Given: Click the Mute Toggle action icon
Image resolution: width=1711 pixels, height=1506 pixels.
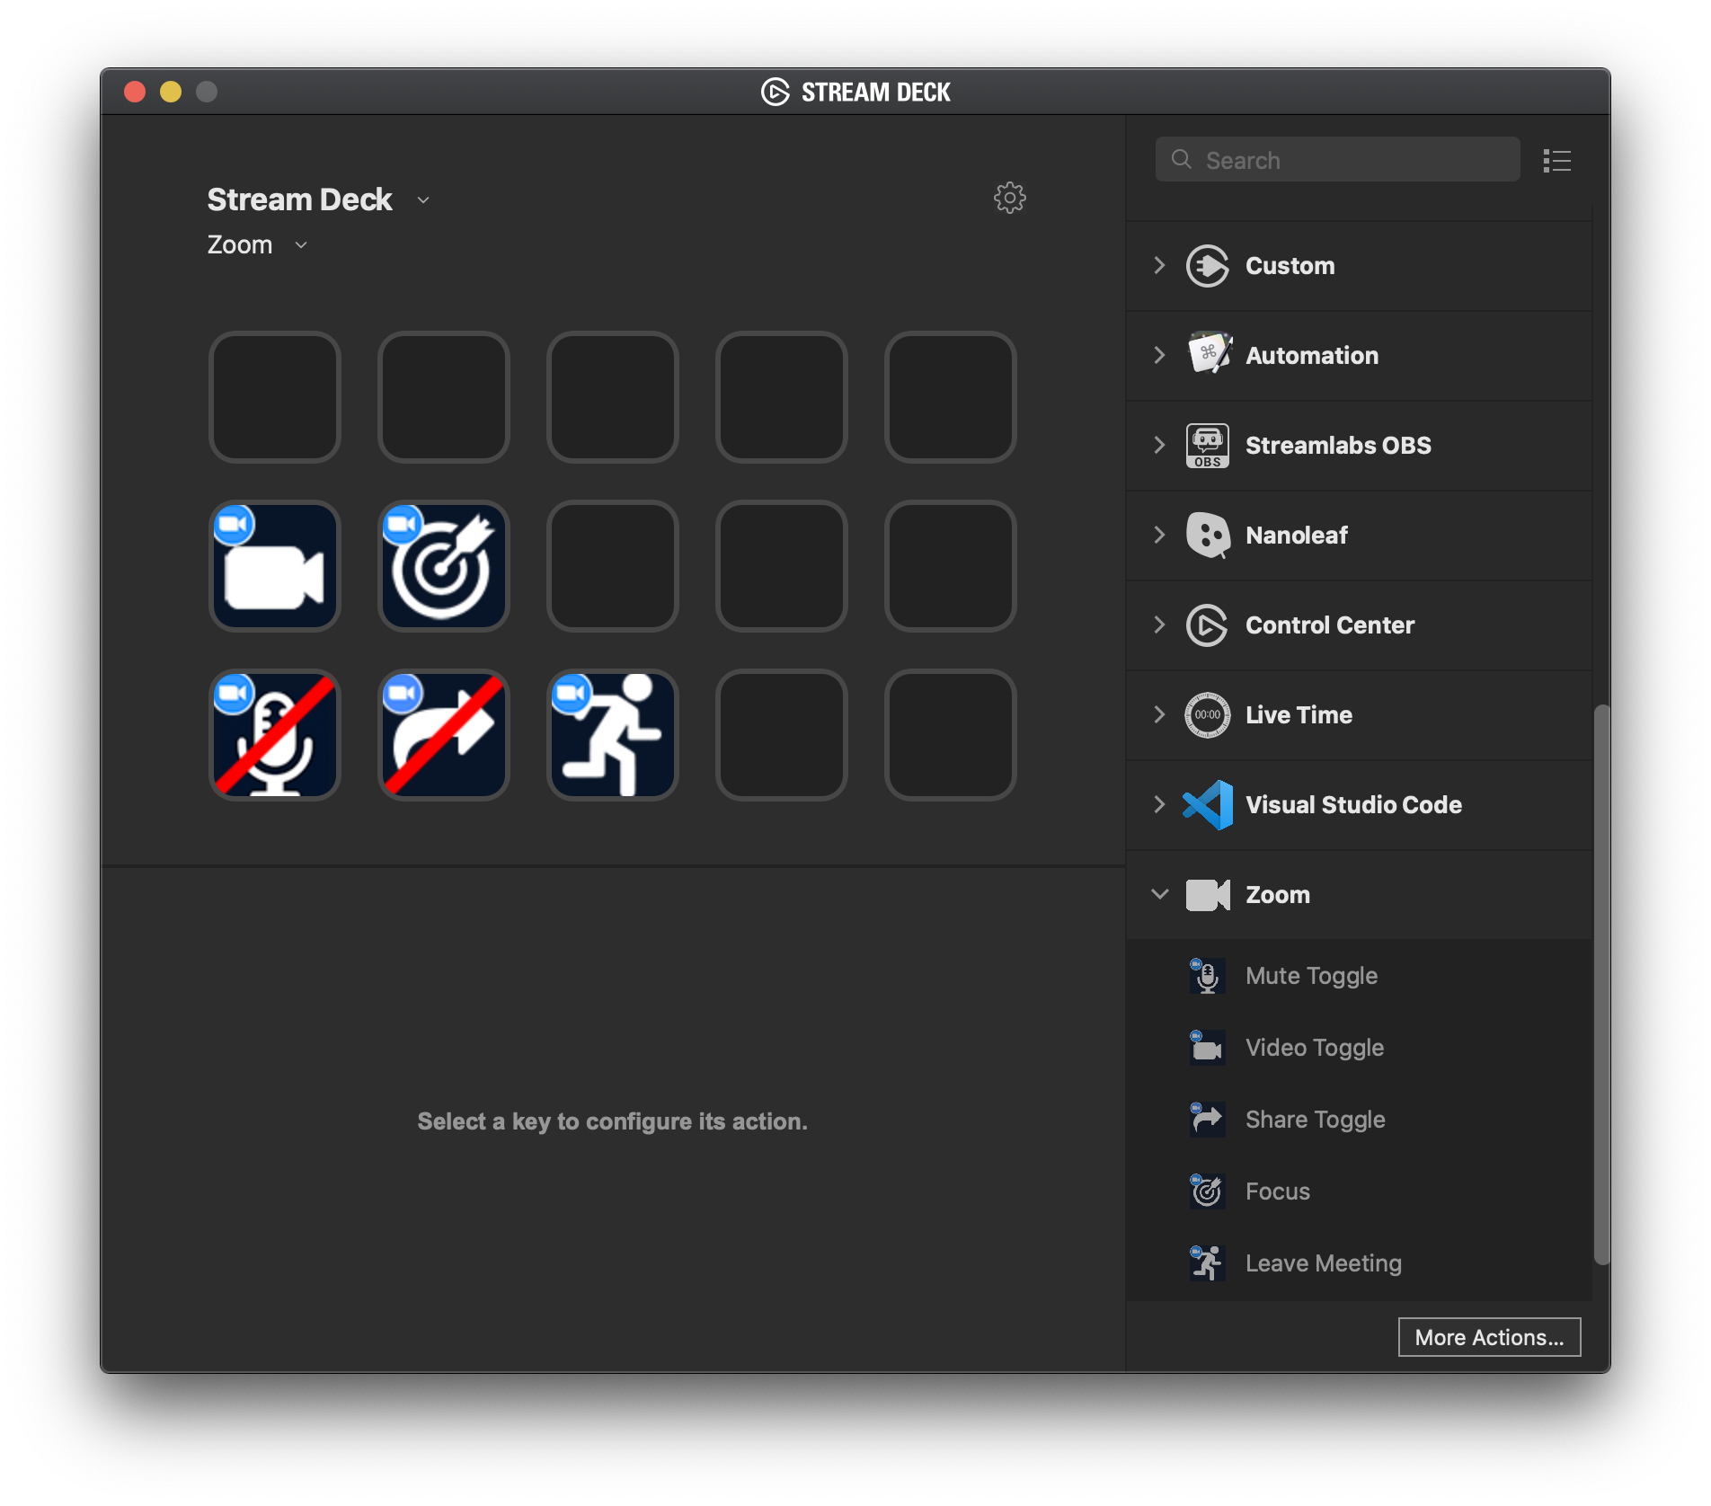Looking at the screenshot, I should coord(1207,976).
